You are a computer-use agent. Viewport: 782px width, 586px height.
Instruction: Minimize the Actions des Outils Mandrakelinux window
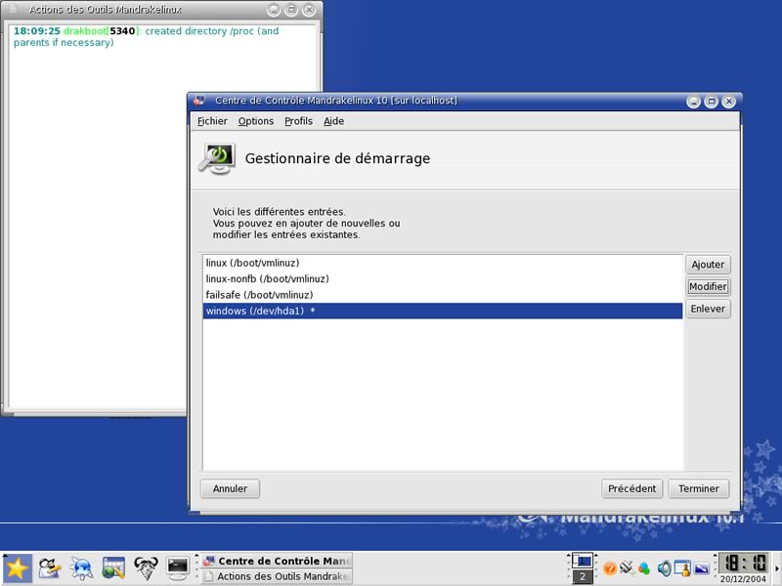click(x=274, y=10)
